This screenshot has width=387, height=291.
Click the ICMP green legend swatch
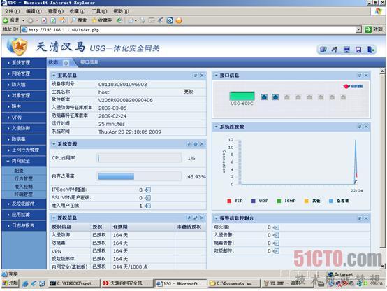tap(279, 201)
